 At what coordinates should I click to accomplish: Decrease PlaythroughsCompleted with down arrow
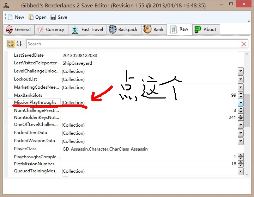[241, 158]
